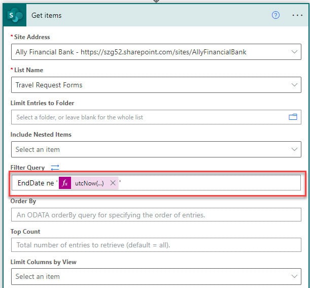Click the SharePoint icon in Get items header
The image size is (310, 288).
[15, 15]
